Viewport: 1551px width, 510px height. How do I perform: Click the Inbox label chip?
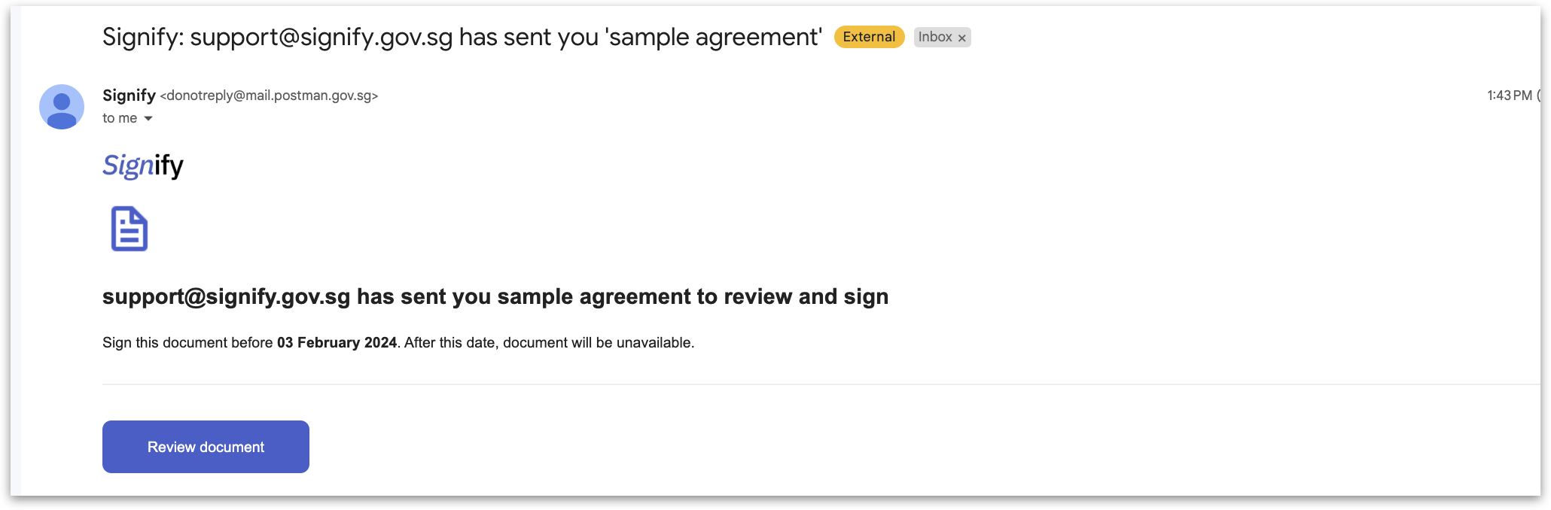[x=934, y=37]
